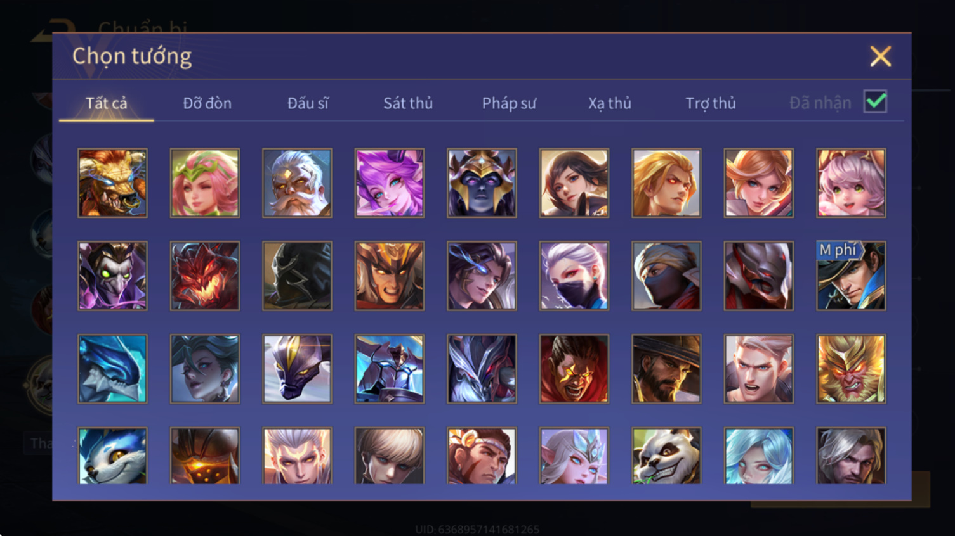
Task: Pick the red demon-faced hero portrait
Action: pyautogui.click(x=205, y=276)
